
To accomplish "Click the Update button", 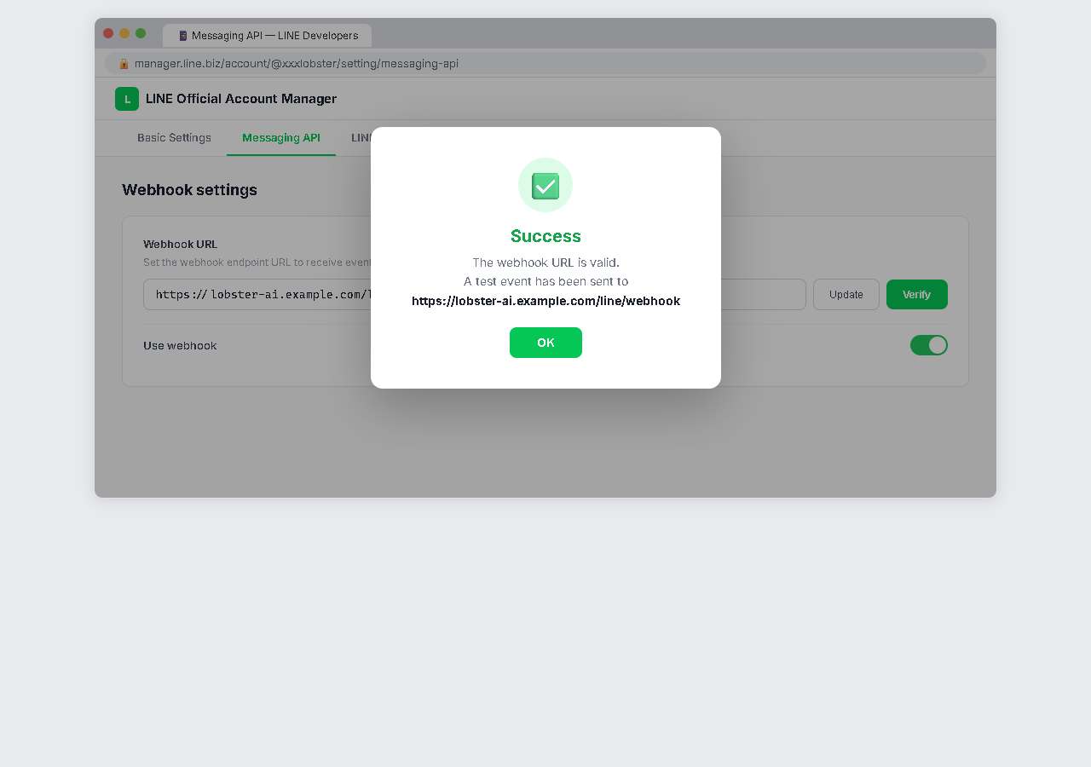I will pyautogui.click(x=846, y=294).
